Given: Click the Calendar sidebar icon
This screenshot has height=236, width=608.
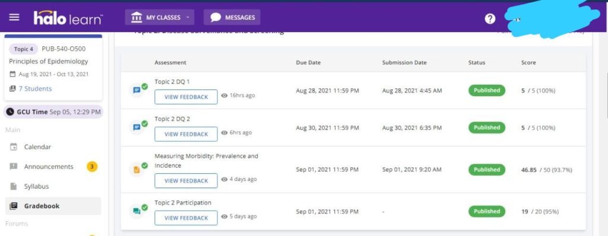Looking at the screenshot, I should [14, 147].
